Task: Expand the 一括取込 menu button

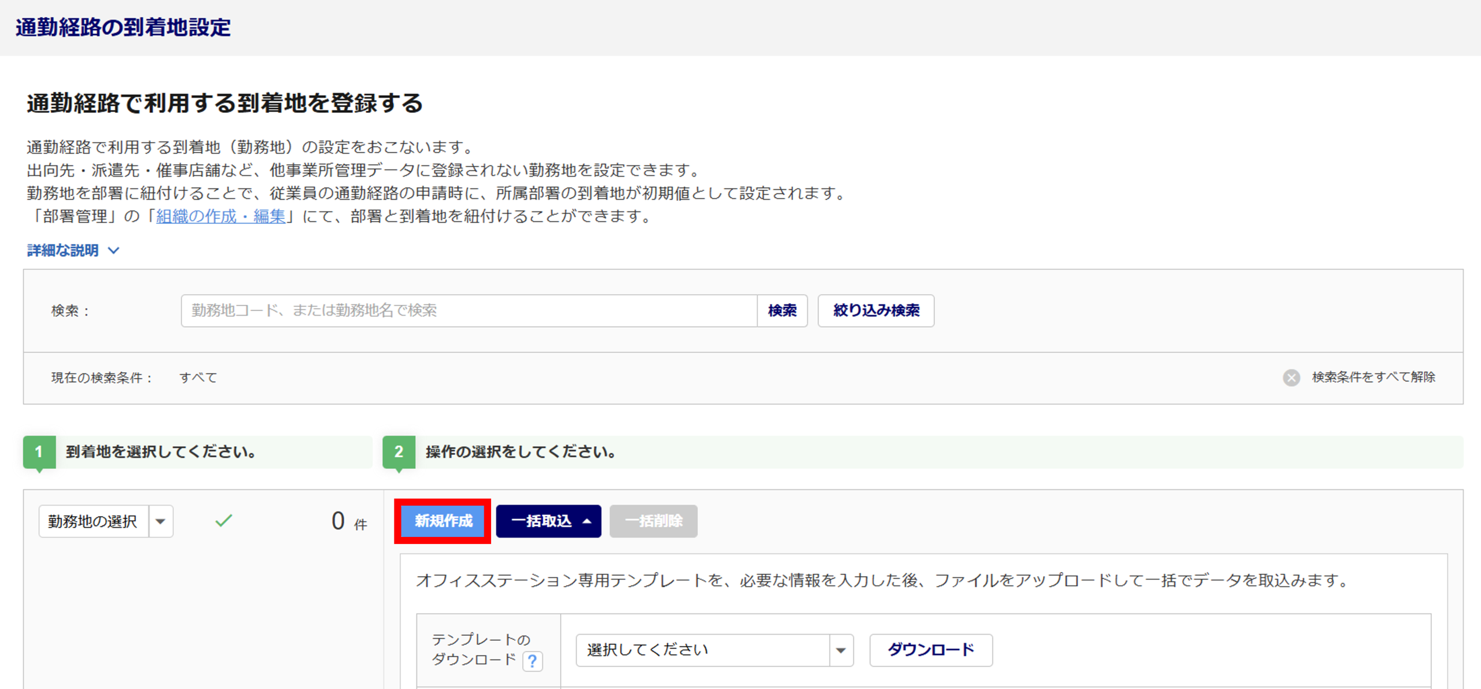Action: (x=548, y=521)
